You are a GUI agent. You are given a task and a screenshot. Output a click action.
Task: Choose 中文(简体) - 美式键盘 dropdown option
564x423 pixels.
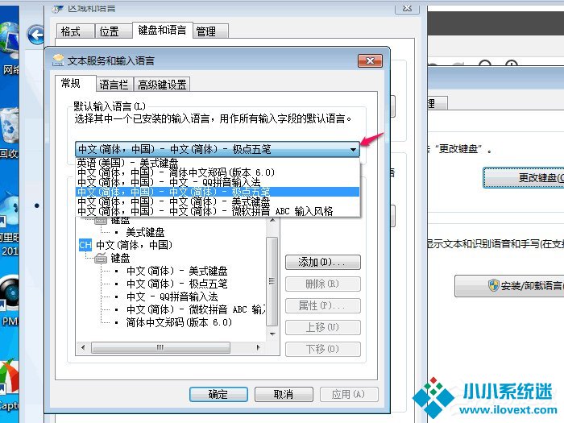[x=218, y=201]
